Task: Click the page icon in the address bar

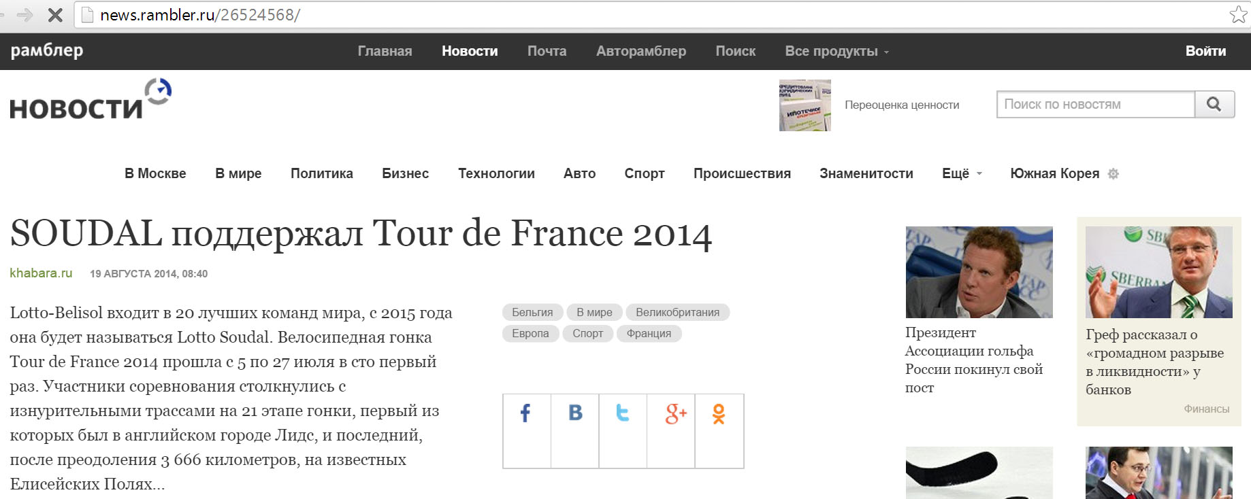Action: pos(87,15)
